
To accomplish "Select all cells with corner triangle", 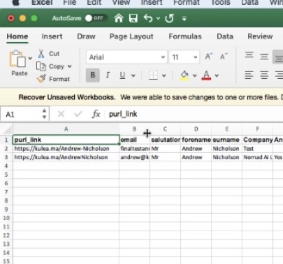I will click(x=8, y=130).
